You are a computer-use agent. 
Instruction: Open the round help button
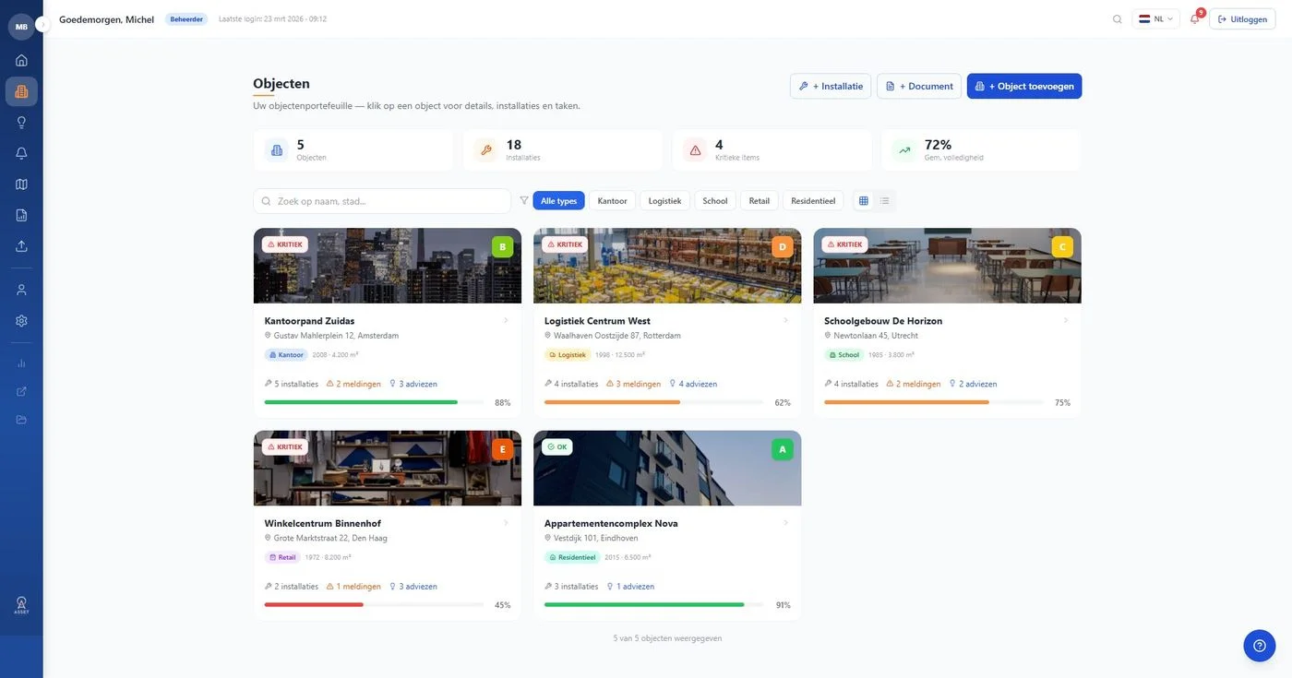click(1259, 646)
